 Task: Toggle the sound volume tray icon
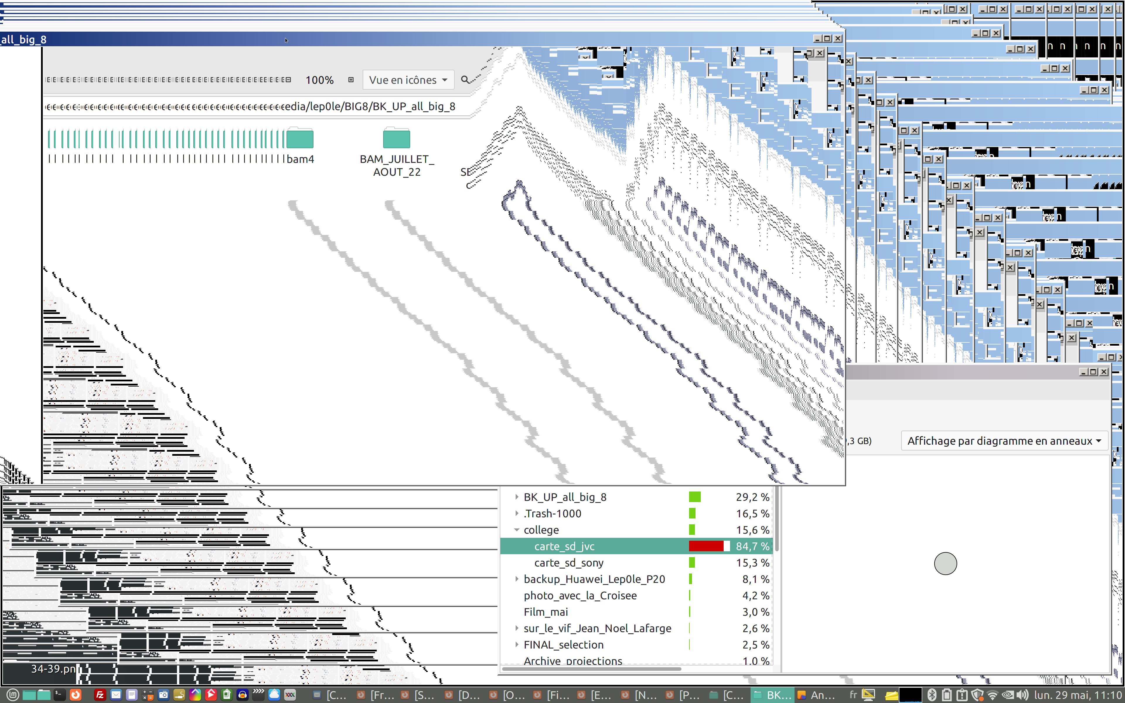[1022, 695]
